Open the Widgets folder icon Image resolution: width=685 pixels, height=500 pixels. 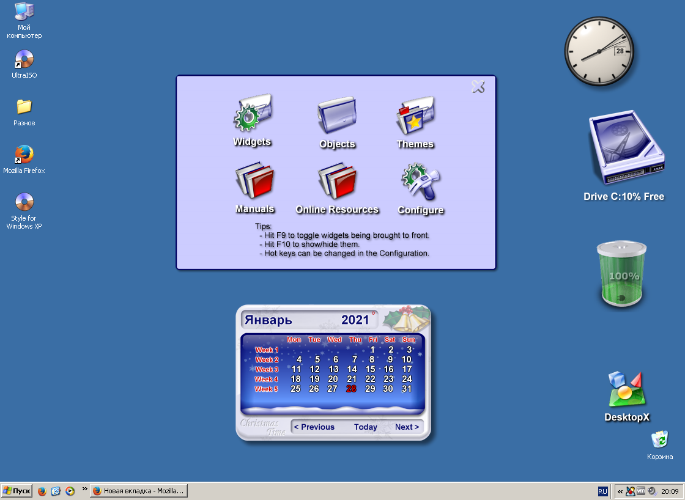pyautogui.click(x=252, y=116)
